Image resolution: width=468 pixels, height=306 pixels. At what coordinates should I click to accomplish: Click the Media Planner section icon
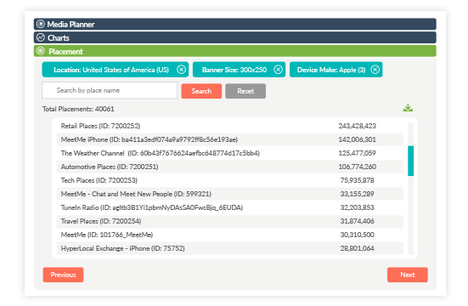pos(41,24)
